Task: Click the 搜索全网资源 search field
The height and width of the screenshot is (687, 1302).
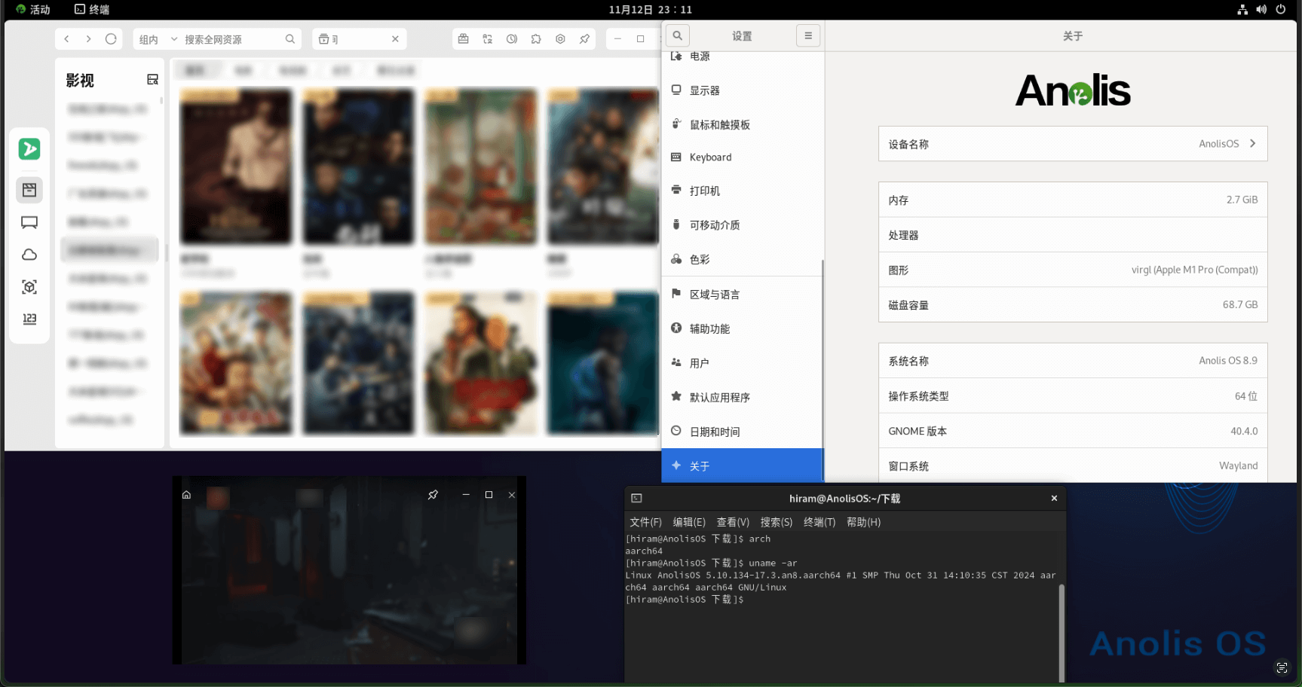Action: click(232, 39)
